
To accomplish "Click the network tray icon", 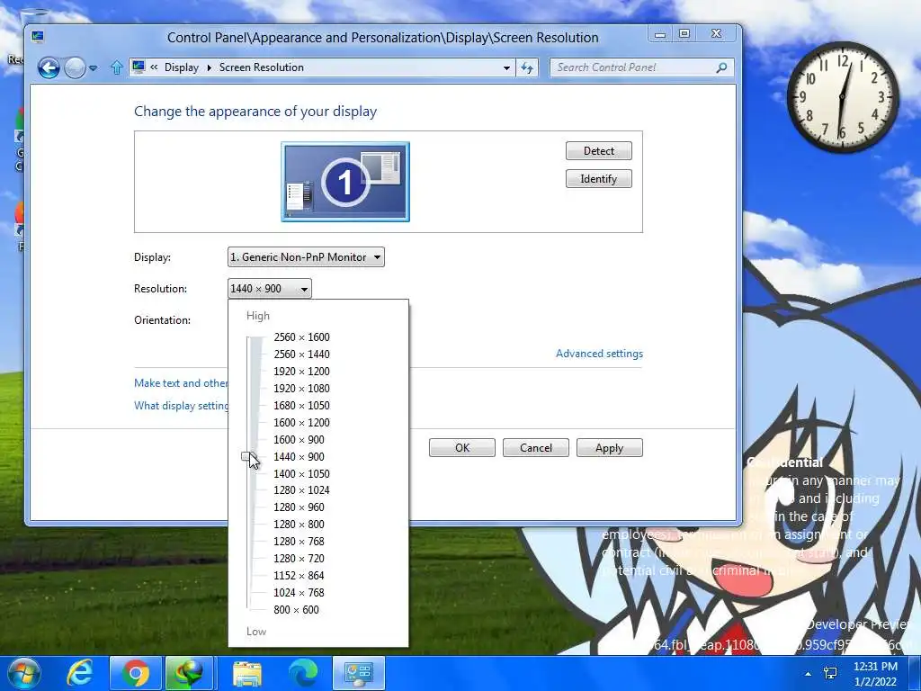I will click(x=830, y=674).
